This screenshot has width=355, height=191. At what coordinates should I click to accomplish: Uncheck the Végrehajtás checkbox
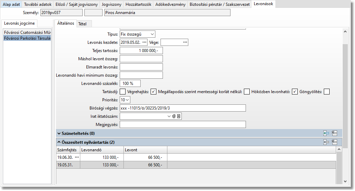point(154,91)
